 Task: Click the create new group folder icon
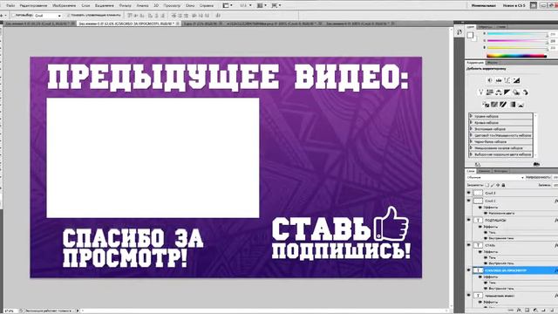coord(543,311)
